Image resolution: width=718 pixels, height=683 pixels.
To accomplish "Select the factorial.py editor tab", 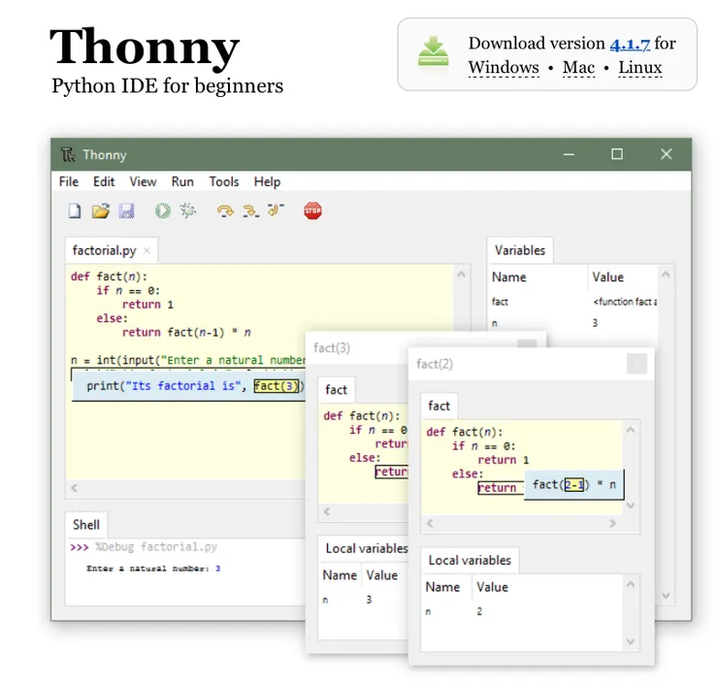I will [x=105, y=250].
